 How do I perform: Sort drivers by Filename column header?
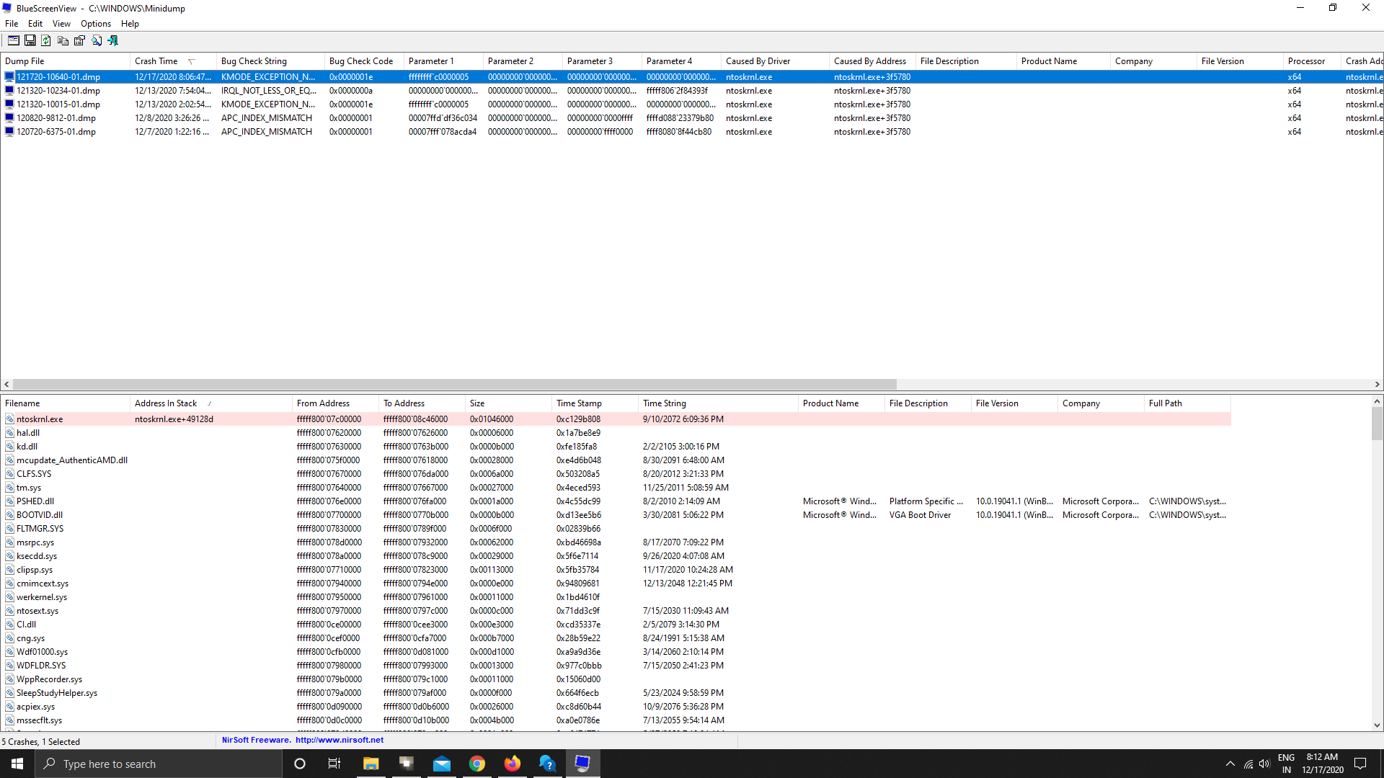point(65,403)
